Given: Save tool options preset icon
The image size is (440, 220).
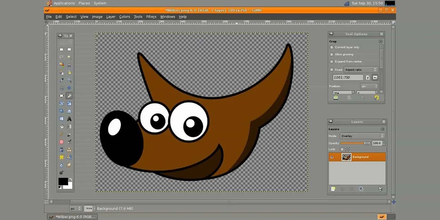Looking at the screenshot, I should [x=336, y=97].
